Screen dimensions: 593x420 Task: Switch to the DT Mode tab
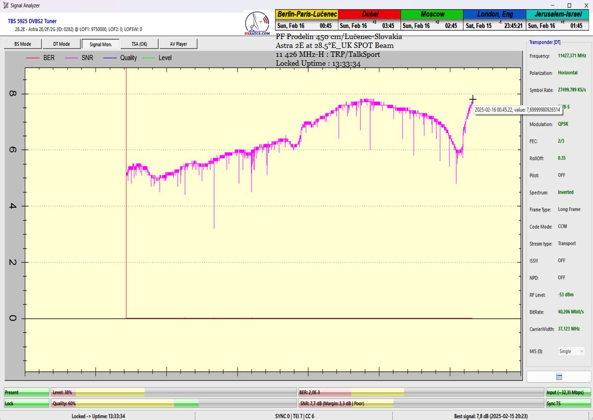[x=61, y=44]
